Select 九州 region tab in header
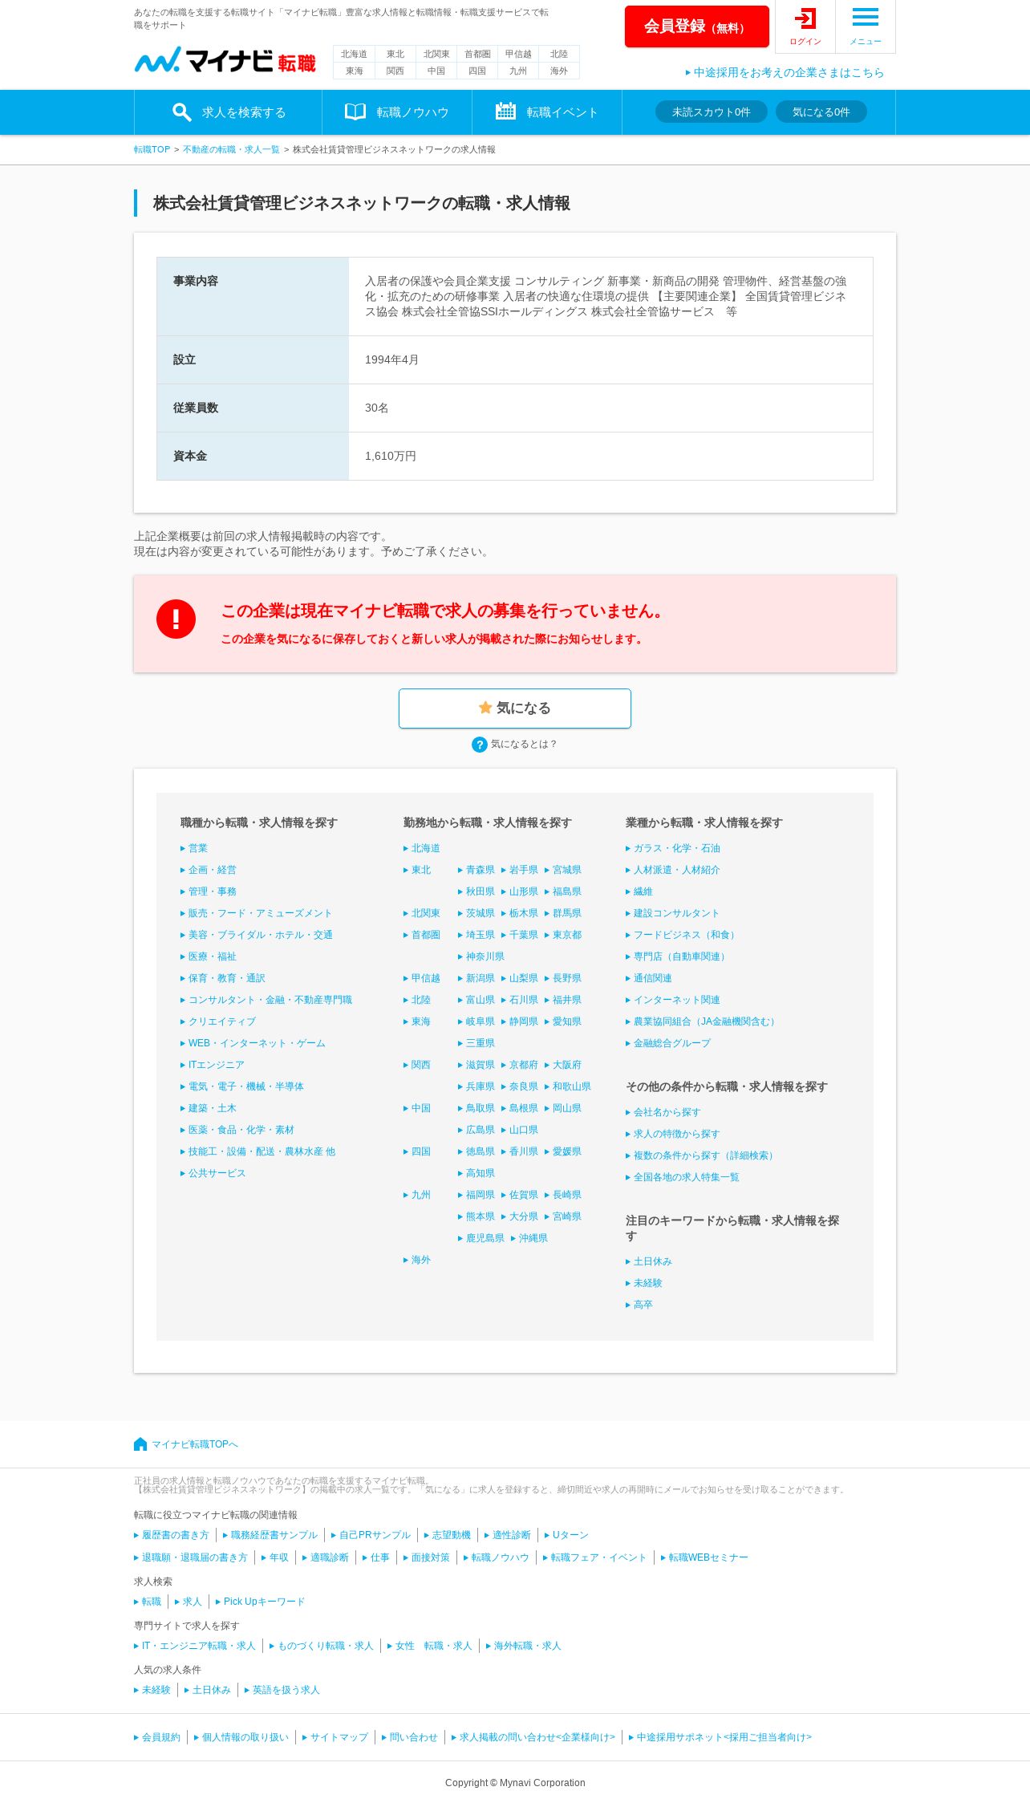 coord(518,71)
